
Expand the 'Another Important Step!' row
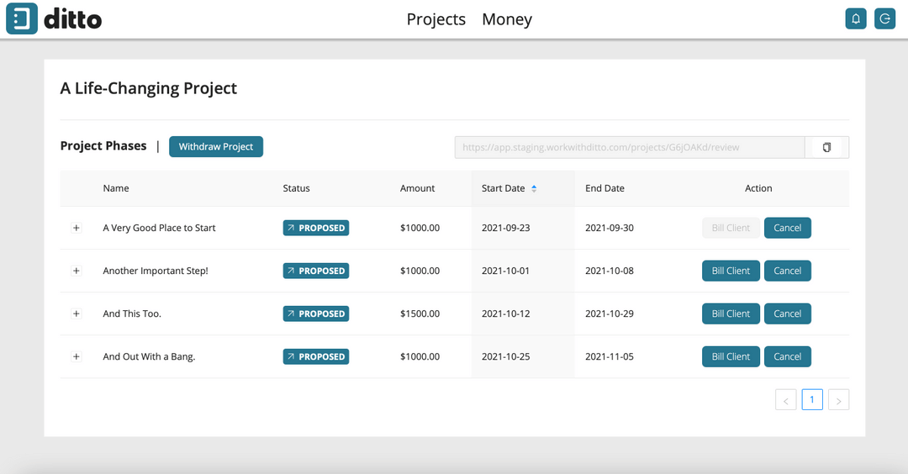click(76, 271)
